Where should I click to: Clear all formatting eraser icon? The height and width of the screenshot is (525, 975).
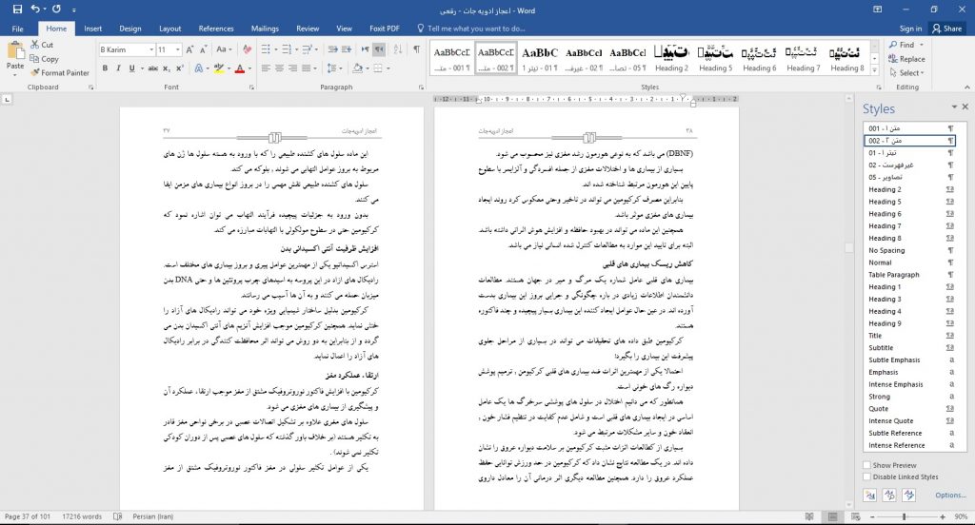(247, 49)
